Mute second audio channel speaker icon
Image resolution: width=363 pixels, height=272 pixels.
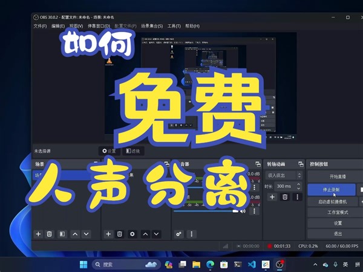point(243,211)
